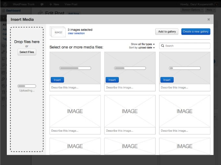The width and height of the screenshot is (221, 165).
Task: Click the pushpin icon beside Edit Post
Action: [x=40, y=13]
